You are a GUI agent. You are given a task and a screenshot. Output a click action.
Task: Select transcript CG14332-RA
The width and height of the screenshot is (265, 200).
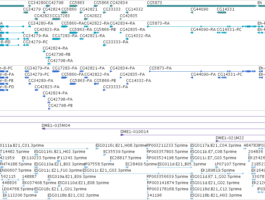(x=138, y=36)
